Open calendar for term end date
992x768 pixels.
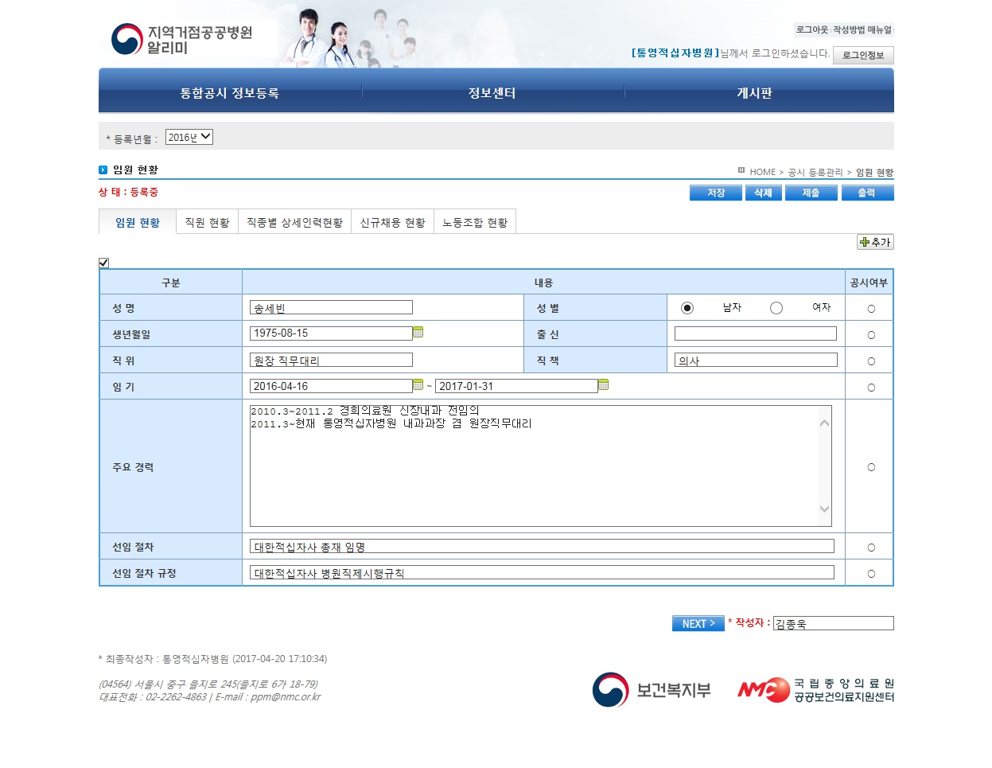click(x=603, y=385)
